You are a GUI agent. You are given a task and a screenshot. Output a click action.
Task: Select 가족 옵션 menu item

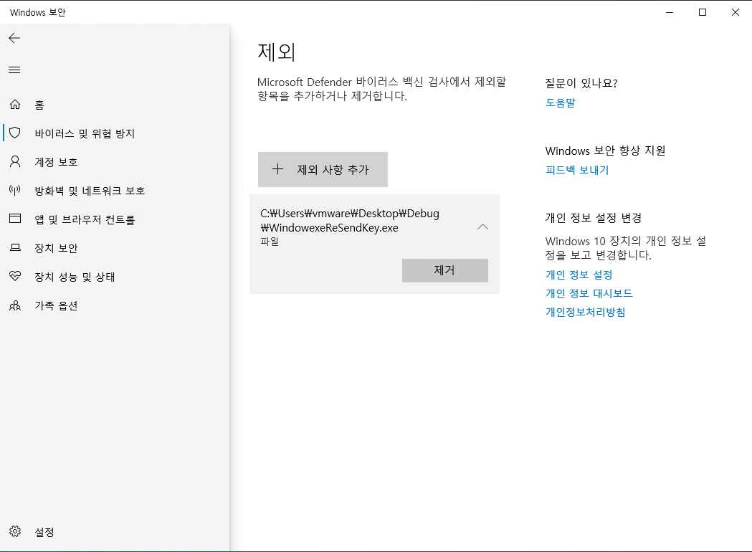pyautogui.click(x=115, y=306)
